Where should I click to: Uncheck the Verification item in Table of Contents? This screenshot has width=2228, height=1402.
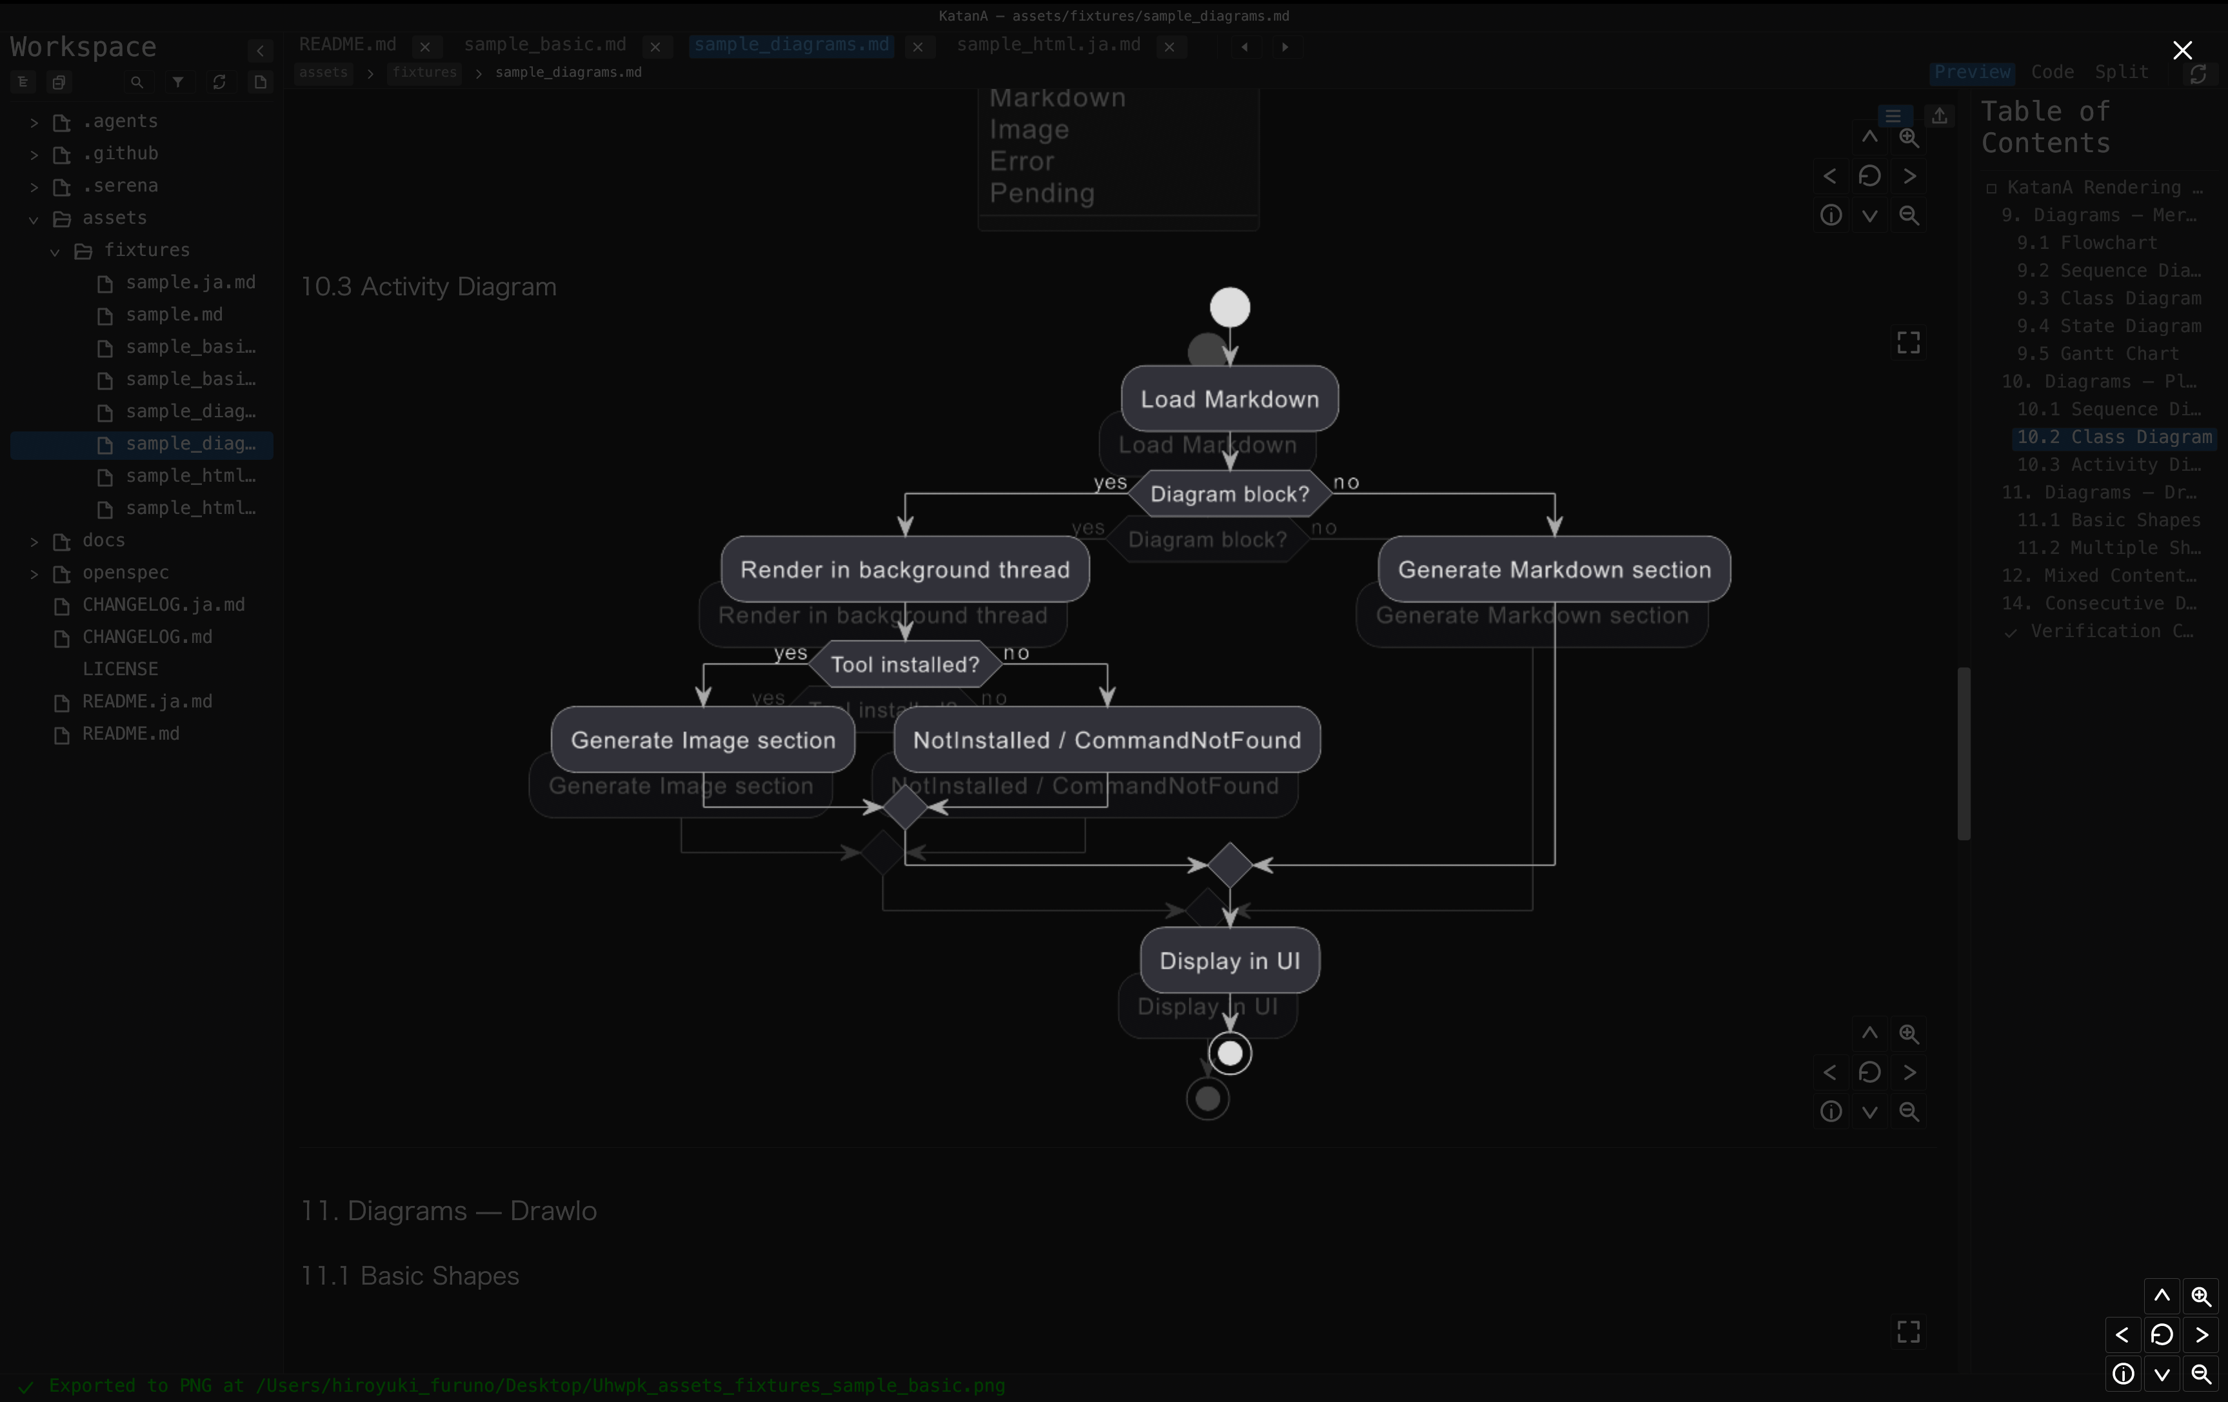(x=2011, y=633)
